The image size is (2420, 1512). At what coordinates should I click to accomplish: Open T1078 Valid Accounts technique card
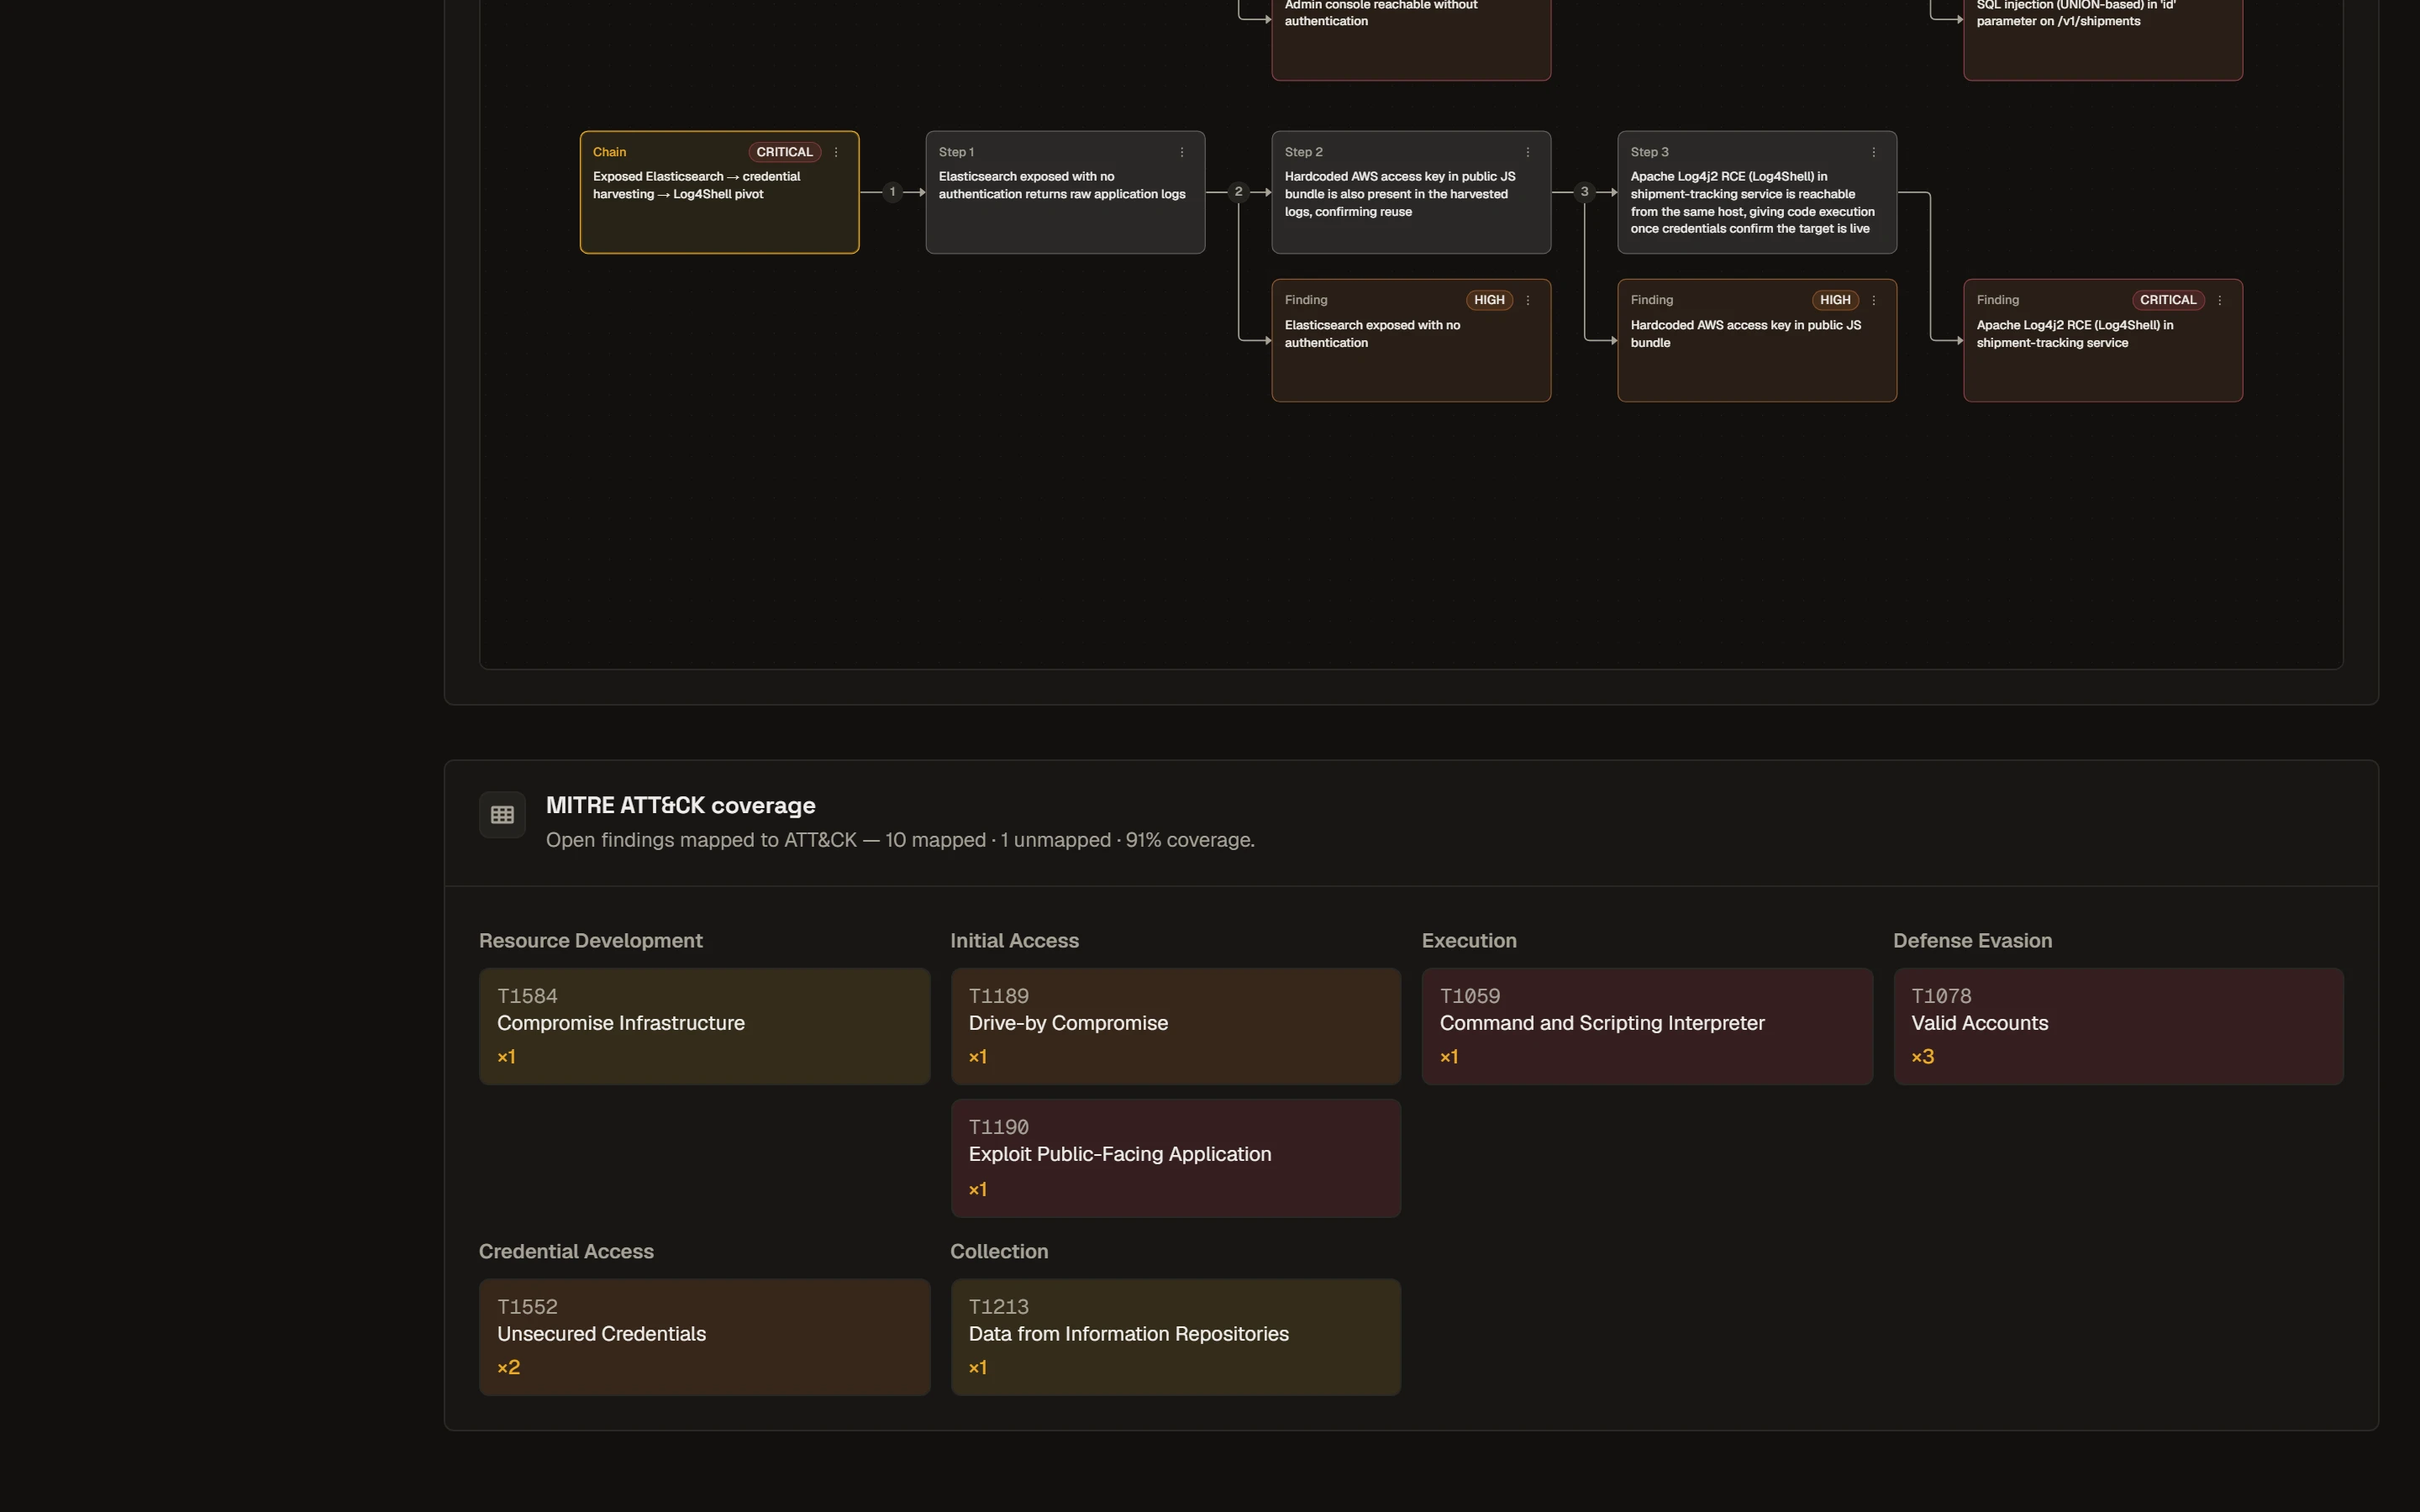[2118, 1026]
